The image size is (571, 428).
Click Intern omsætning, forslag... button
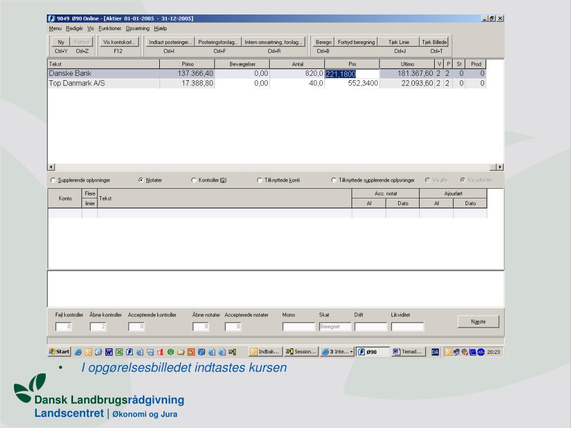pyautogui.click(x=273, y=42)
